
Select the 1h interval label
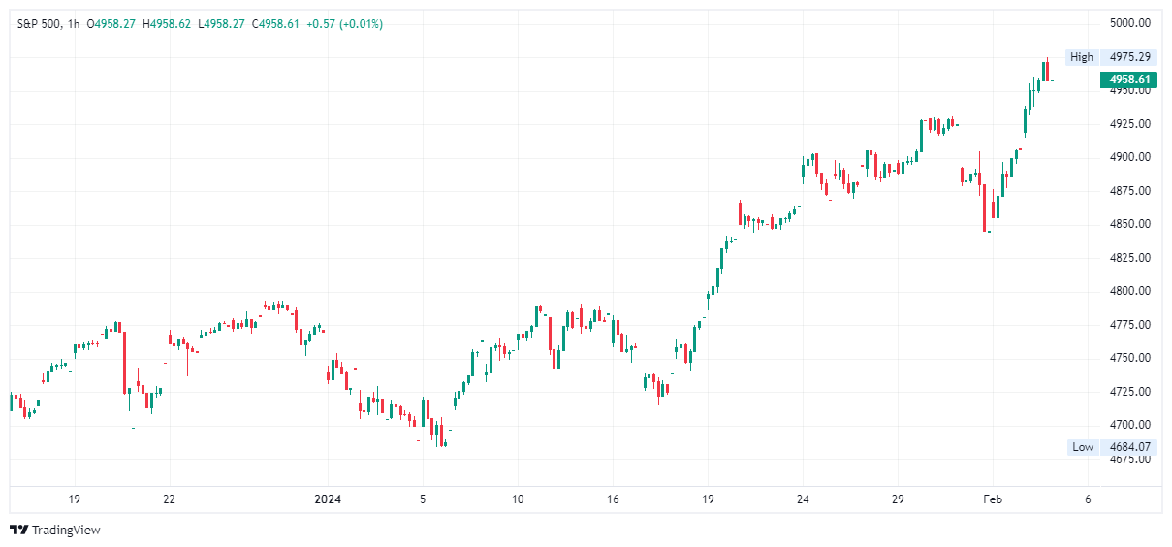coord(74,24)
